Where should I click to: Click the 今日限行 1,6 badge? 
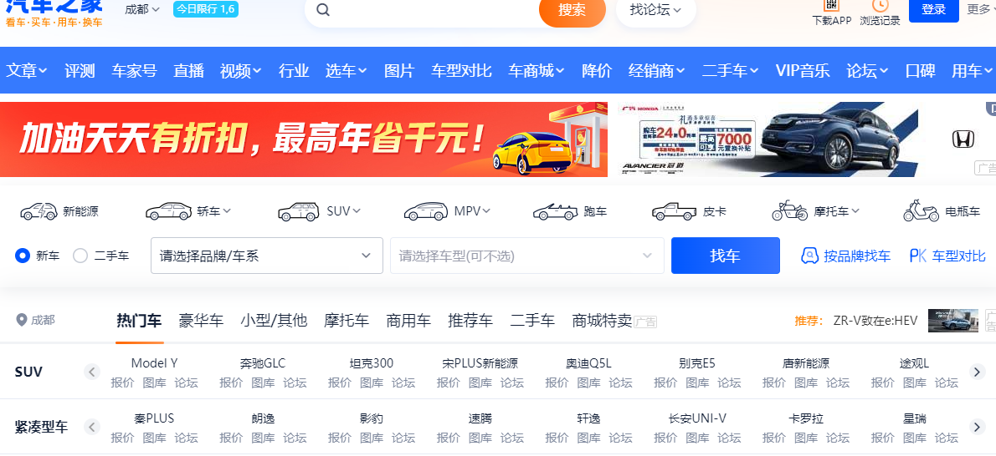(206, 9)
